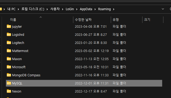171x98 pixels.
Task: Select the MongoDB Compass folder icon
Action: (9, 75)
